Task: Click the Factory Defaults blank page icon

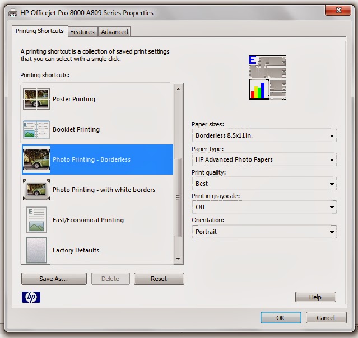Action: click(36, 250)
